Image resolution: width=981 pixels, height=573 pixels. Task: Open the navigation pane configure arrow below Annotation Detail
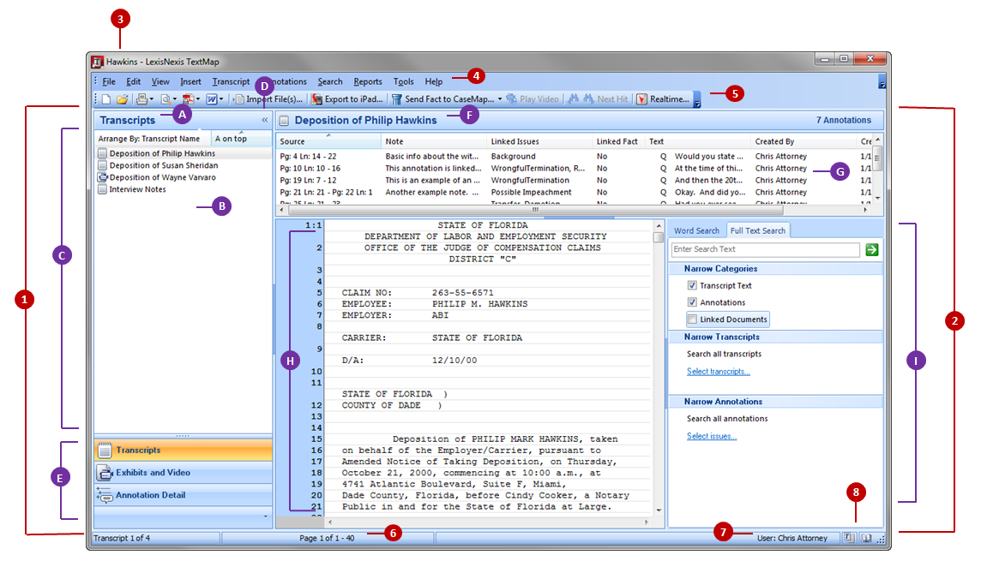[x=265, y=516]
